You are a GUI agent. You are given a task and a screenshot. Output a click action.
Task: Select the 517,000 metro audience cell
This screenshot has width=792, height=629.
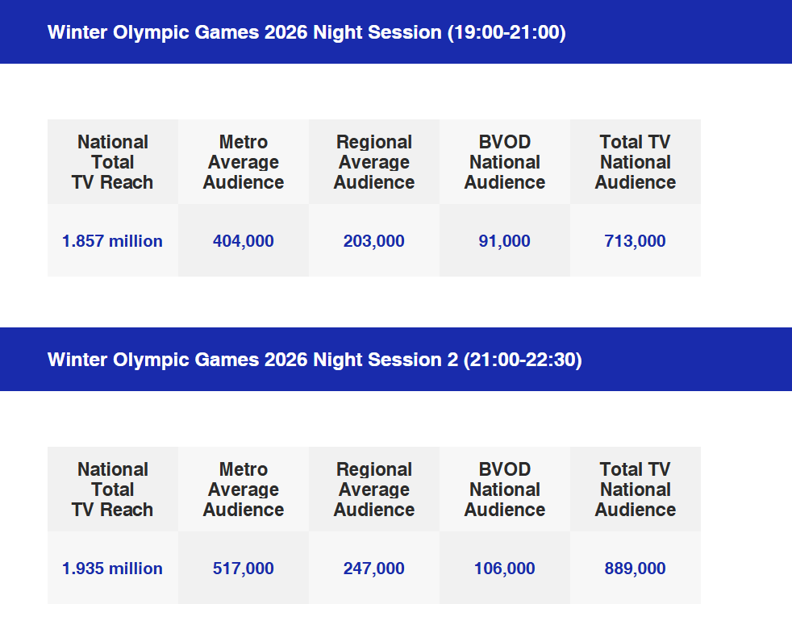(x=244, y=569)
